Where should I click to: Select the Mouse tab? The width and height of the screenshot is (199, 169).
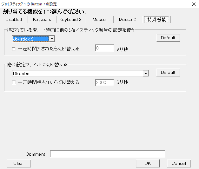(x=99, y=20)
